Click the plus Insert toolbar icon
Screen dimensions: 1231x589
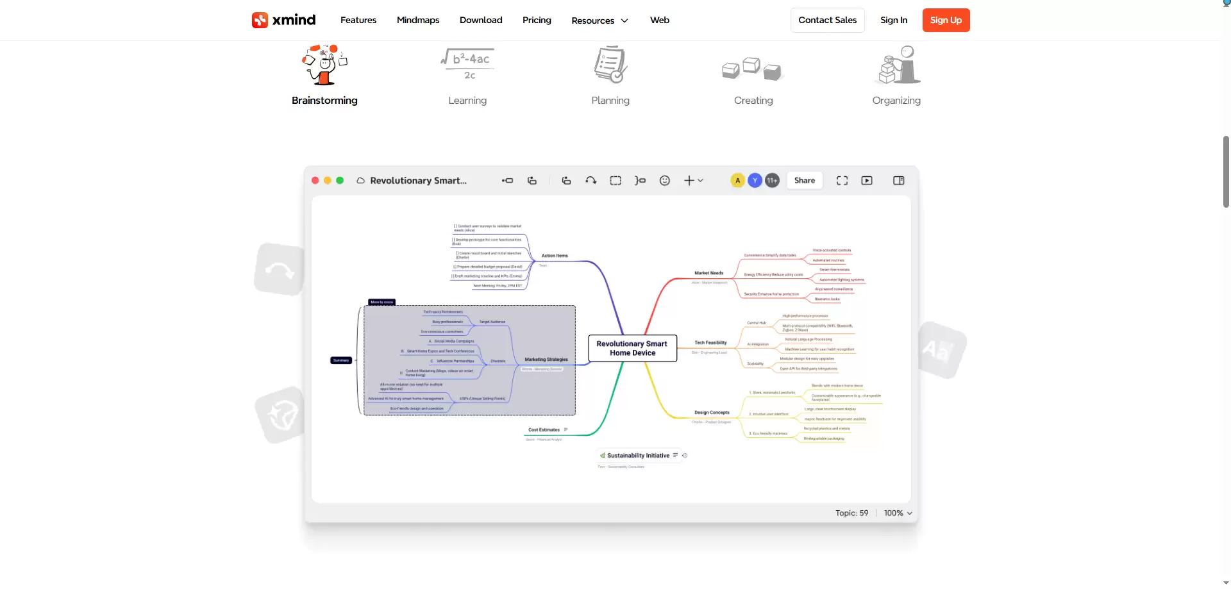pyautogui.click(x=689, y=181)
